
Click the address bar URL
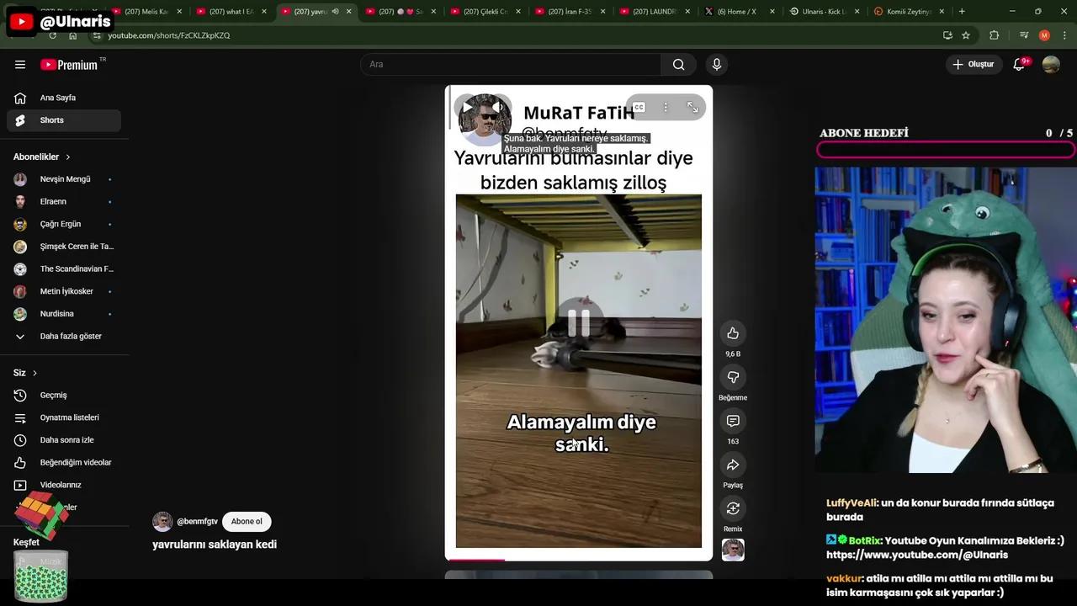pyautogui.click(x=168, y=35)
